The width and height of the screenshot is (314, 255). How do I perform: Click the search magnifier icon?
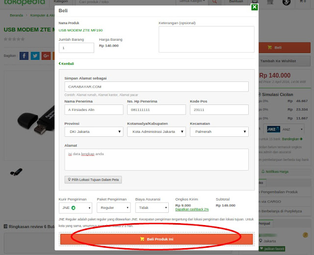click(214, 2)
